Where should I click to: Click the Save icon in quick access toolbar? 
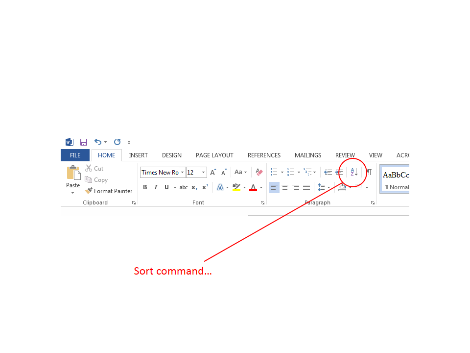pos(84,142)
